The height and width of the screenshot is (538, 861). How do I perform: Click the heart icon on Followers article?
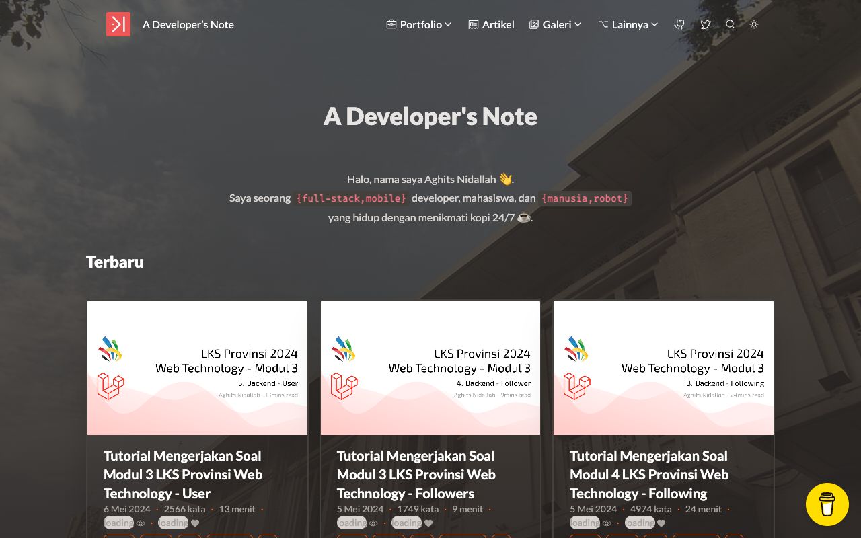coord(428,523)
